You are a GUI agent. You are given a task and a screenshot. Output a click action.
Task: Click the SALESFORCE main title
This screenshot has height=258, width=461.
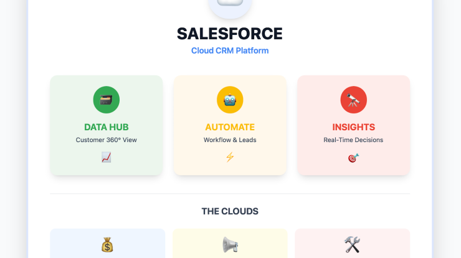[x=230, y=34]
